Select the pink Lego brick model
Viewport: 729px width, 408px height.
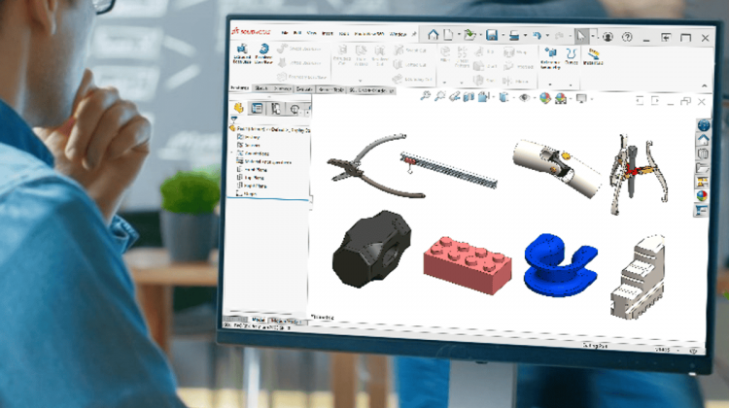click(468, 265)
